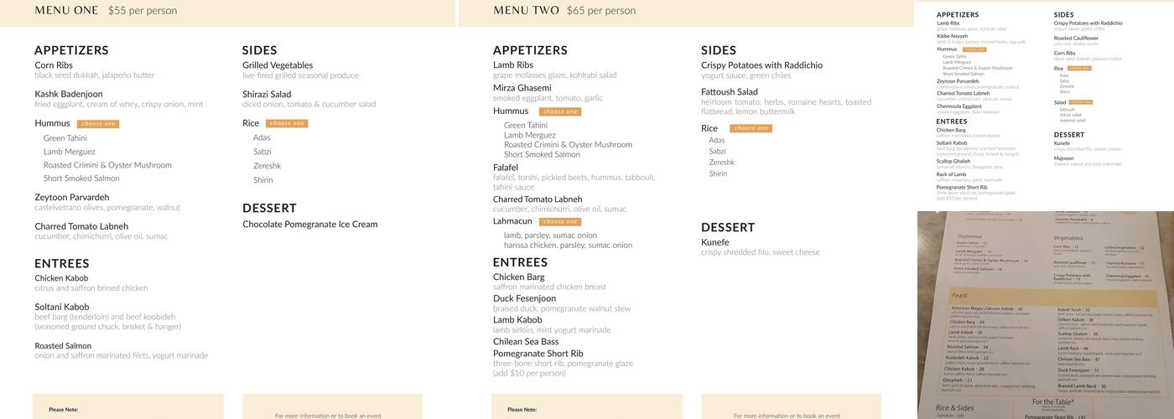Choose Kunefe dessert in Menu Two

pos(715,243)
